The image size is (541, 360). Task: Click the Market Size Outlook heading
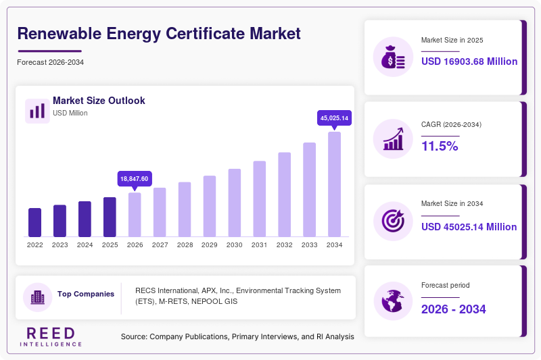(x=99, y=101)
